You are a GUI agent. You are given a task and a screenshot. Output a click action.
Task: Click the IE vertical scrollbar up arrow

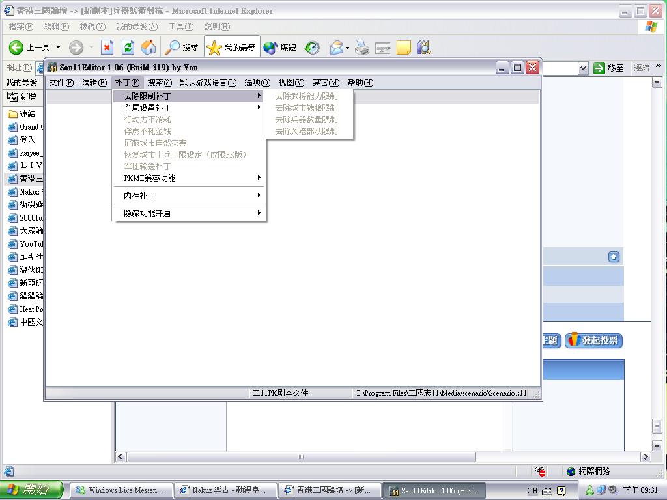click(657, 83)
